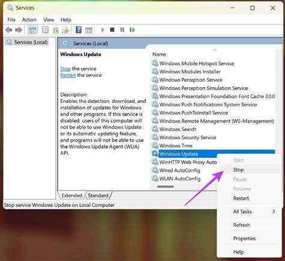Click the Stop the service link
The height and width of the screenshot is (261, 285).
66,69
